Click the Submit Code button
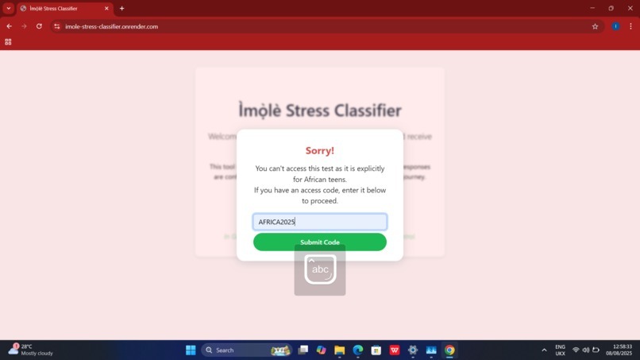This screenshot has width=640, height=360. pyautogui.click(x=319, y=242)
